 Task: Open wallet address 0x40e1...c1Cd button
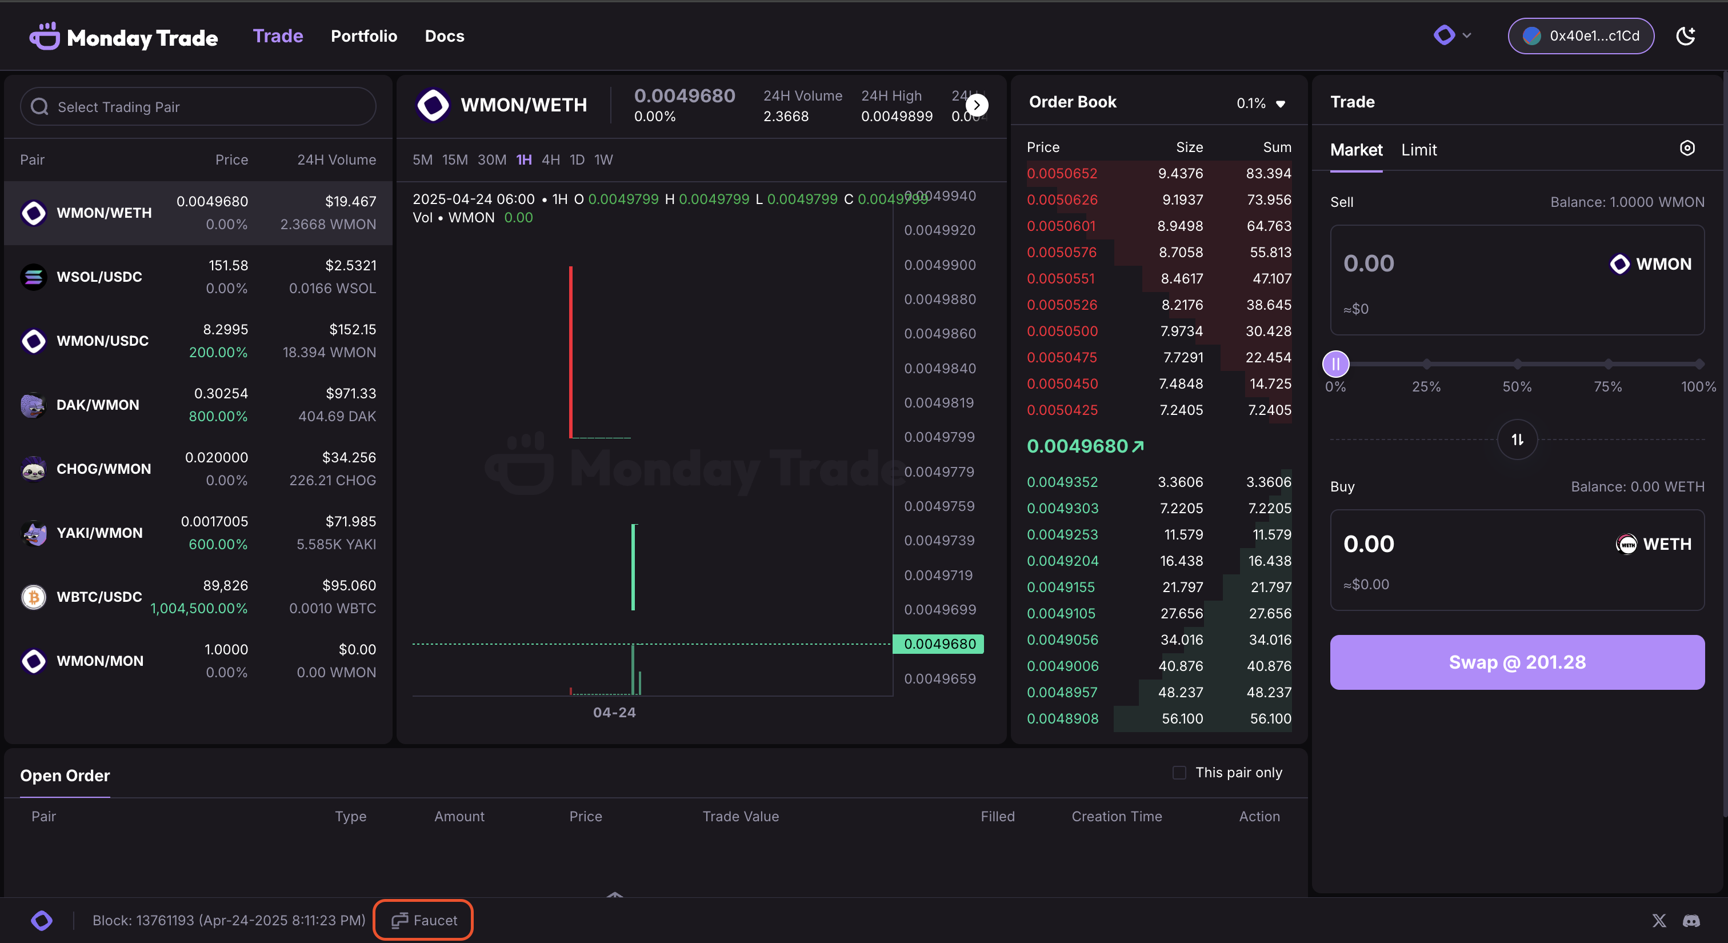click(1581, 36)
